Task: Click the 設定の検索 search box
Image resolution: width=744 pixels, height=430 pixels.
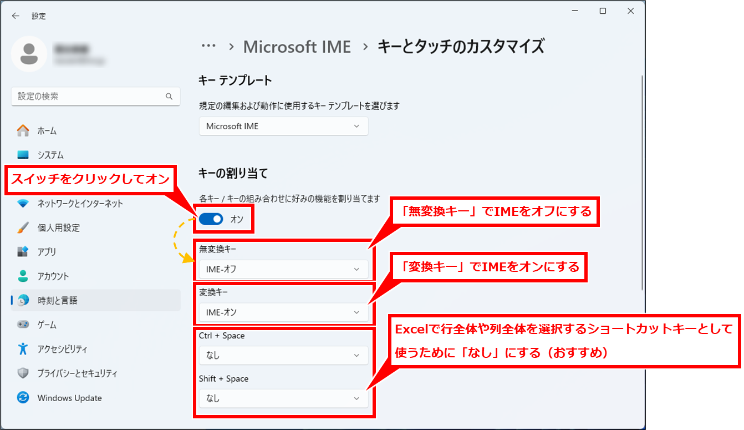Action: (x=96, y=97)
